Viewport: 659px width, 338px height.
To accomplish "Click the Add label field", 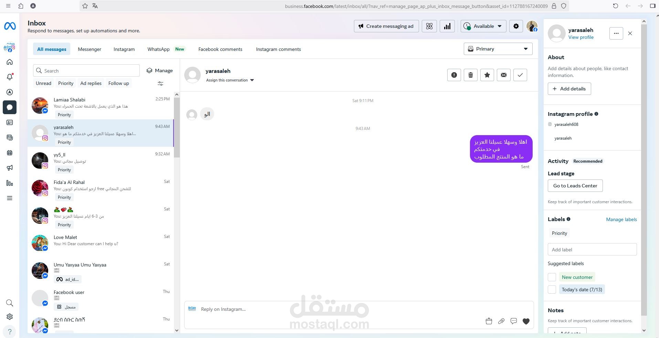I will point(592,250).
